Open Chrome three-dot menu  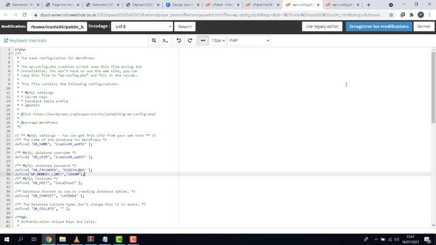click(430, 15)
